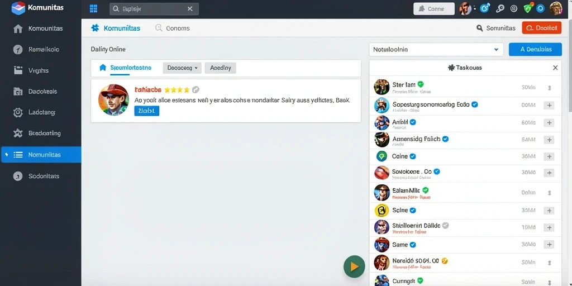Image resolution: width=572 pixels, height=286 pixels.
Task: Click the Scine yellow avatar icon
Action: point(382,211)
